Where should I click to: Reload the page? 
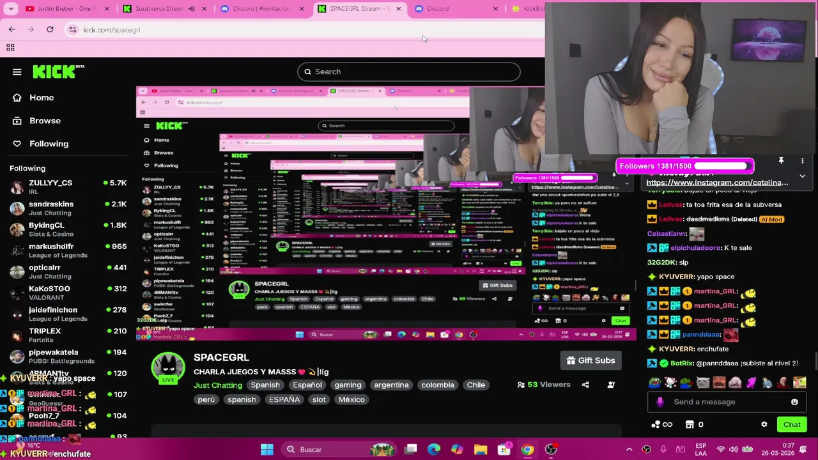50,29
